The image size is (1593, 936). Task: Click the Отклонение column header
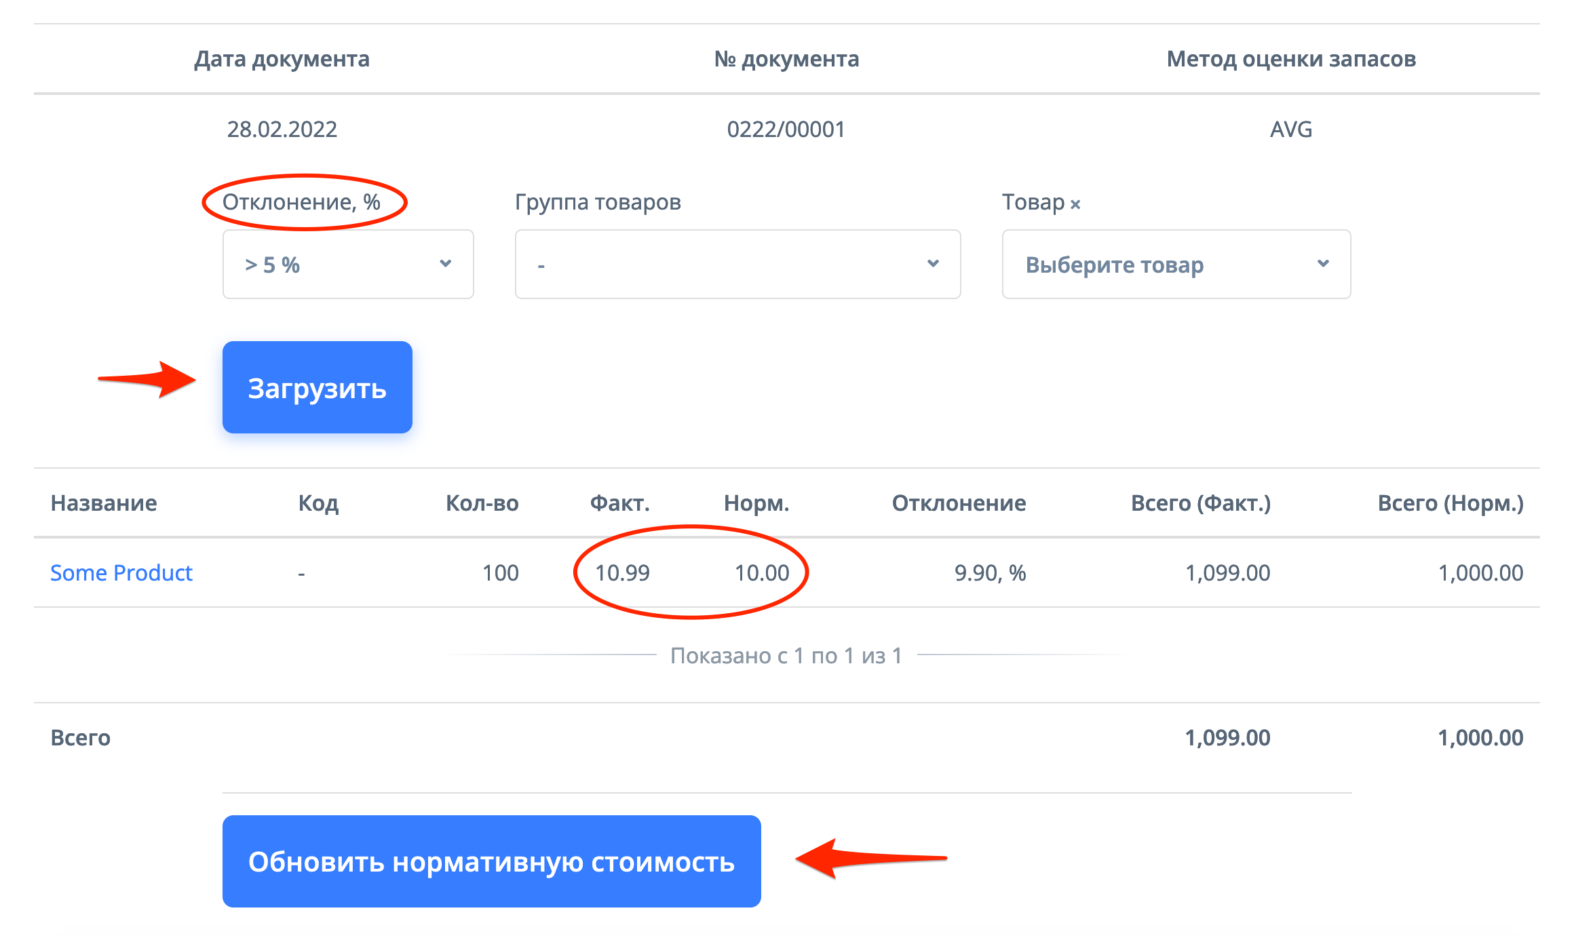(x=958, y=503)
